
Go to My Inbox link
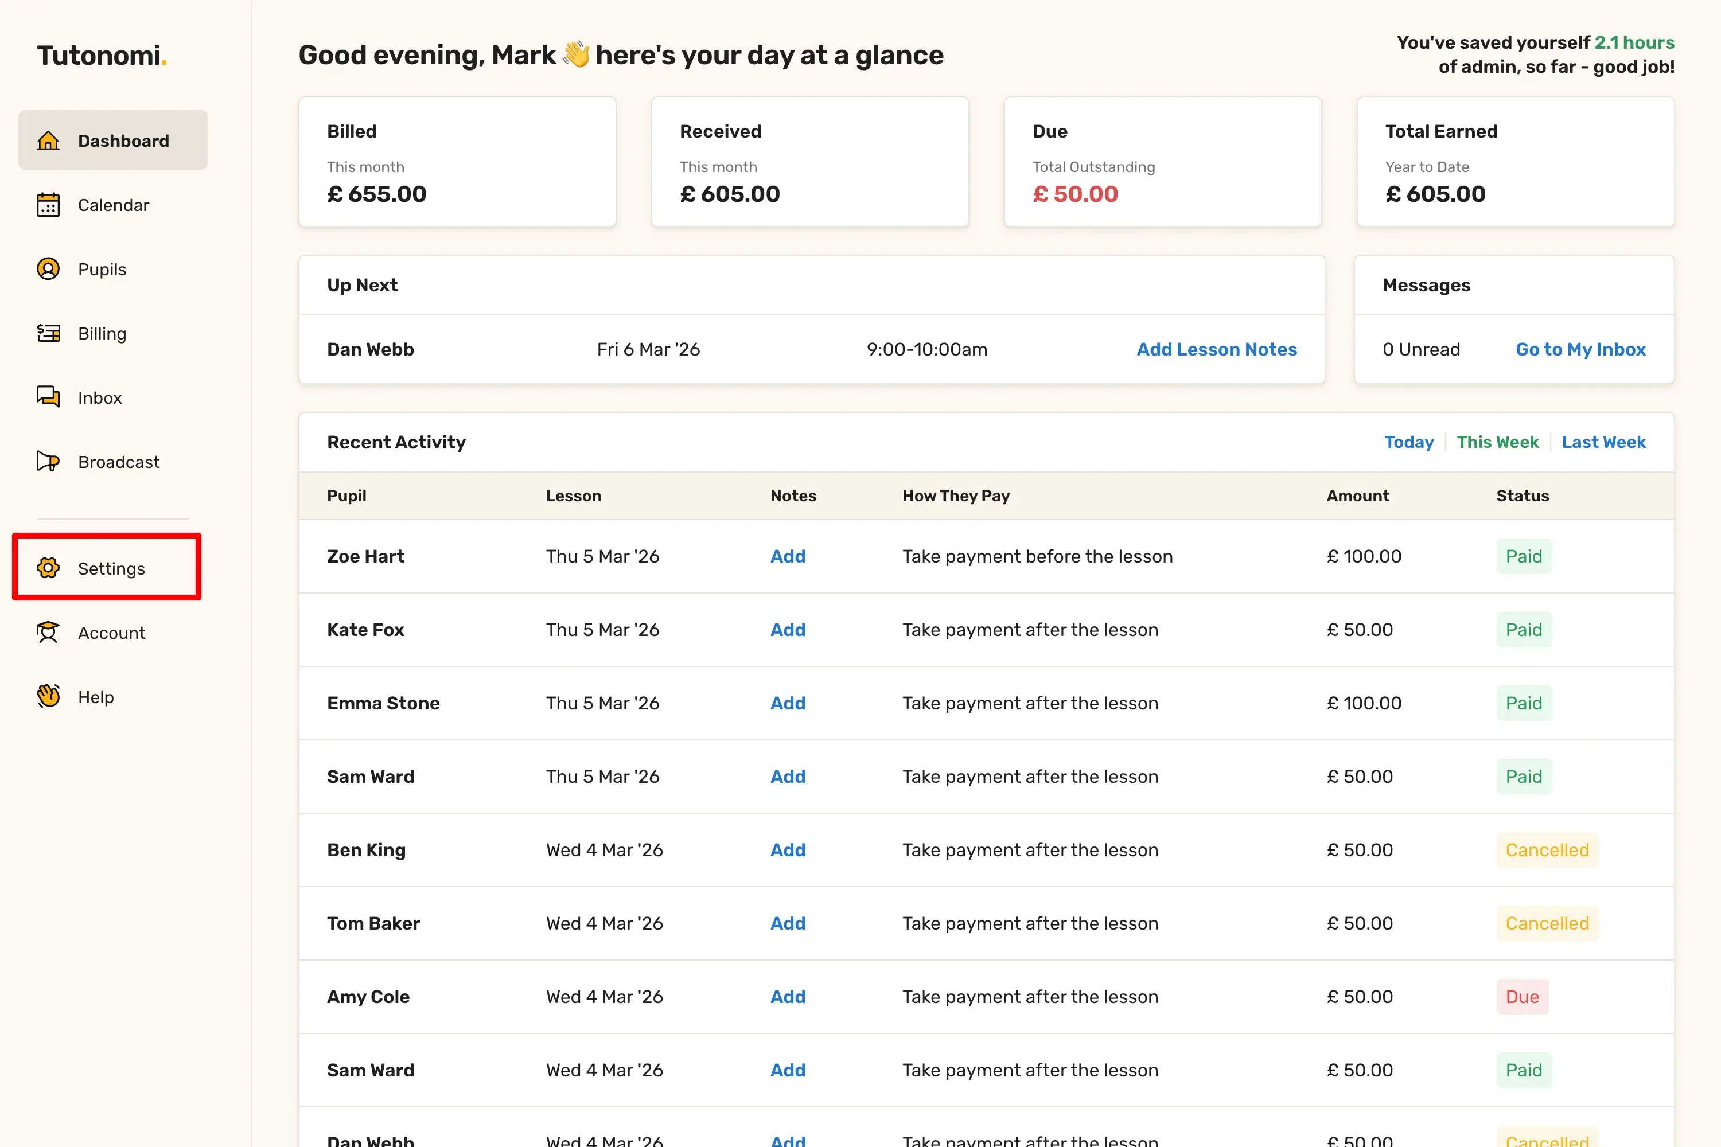[x=1580, y=350]
